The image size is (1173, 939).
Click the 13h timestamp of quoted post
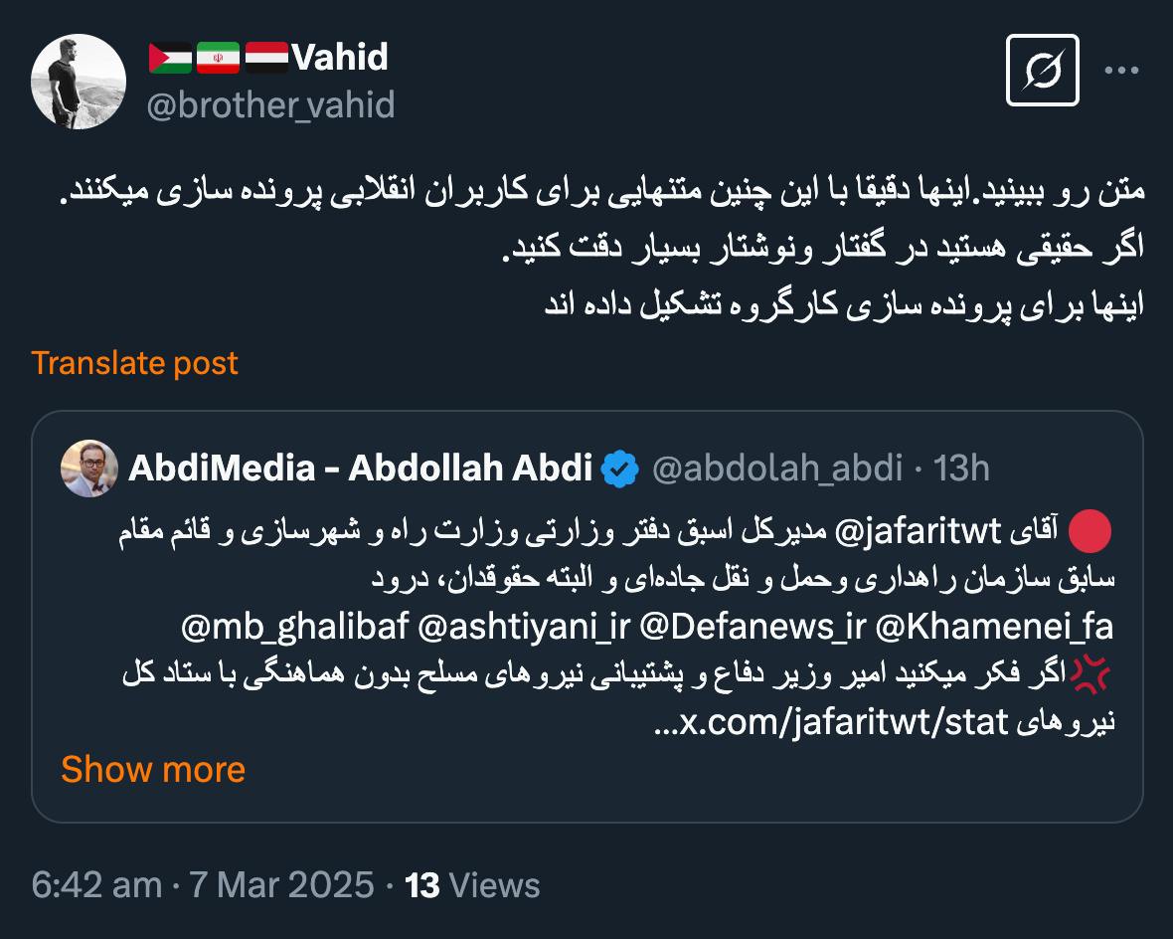[x=961, y=468]
